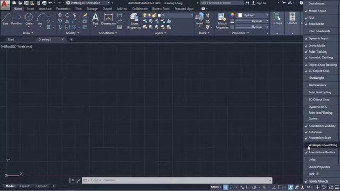
Task: Click the Dimension tool
Action: (108, 19)
